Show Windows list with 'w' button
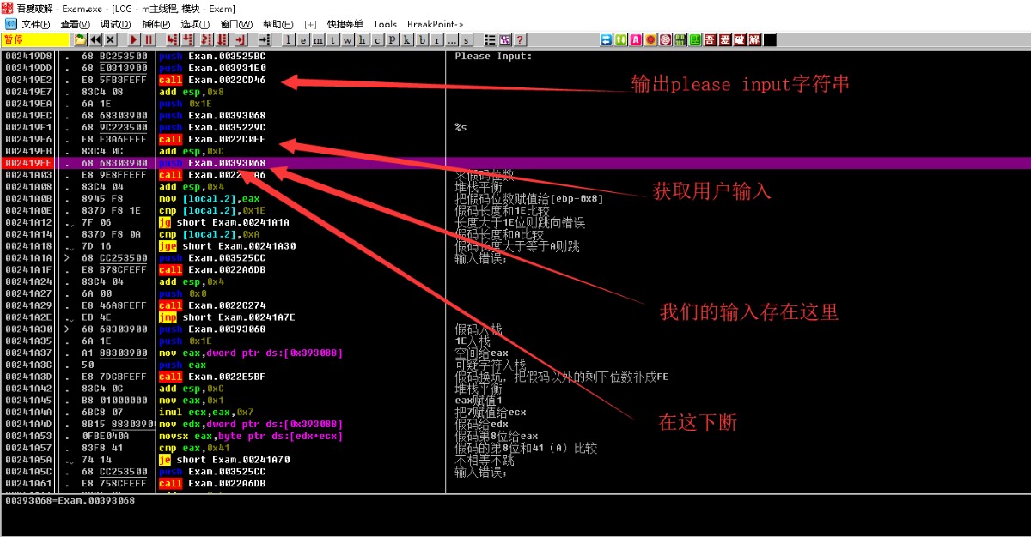The width and height of the screenshot is (1031, 537). 347,39
